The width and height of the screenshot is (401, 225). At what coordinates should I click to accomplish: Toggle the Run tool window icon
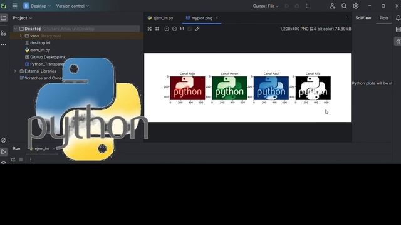[4, 152]
